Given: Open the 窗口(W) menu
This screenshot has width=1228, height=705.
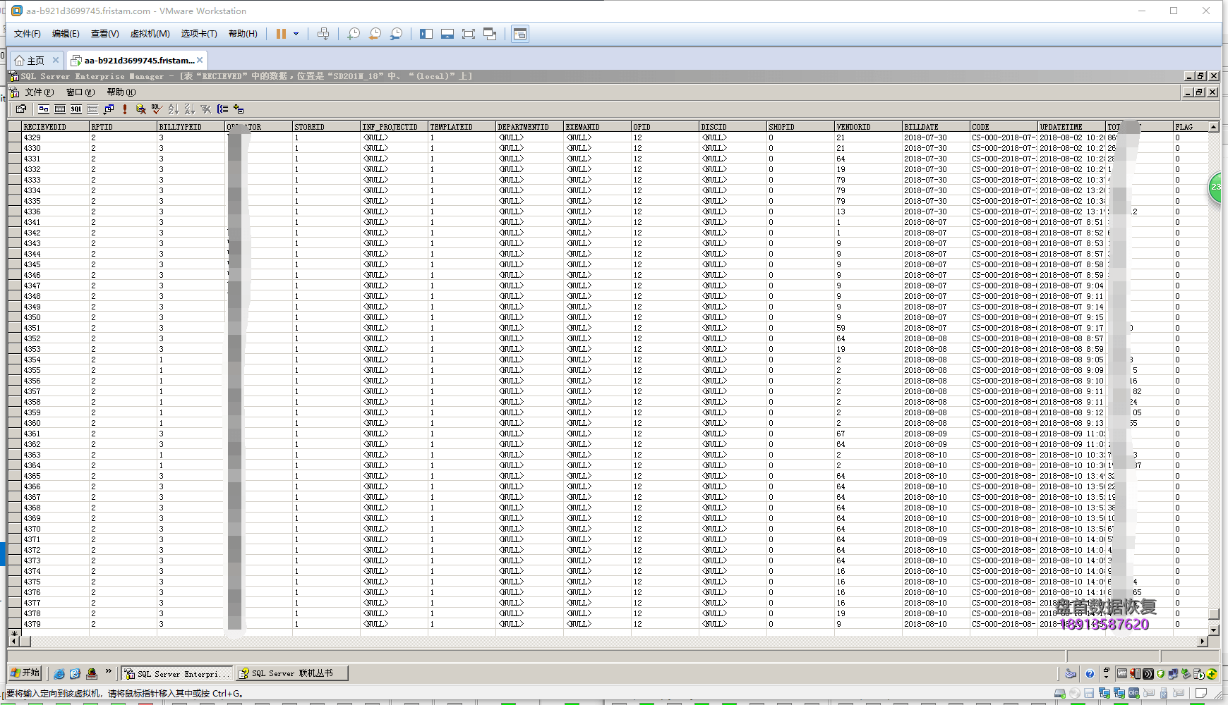Looking at the screenshot, I should [80, 92].
